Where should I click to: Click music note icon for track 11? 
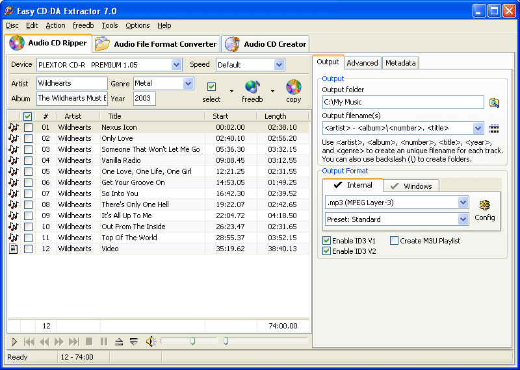pyautogui.click(x=14, y=238)
